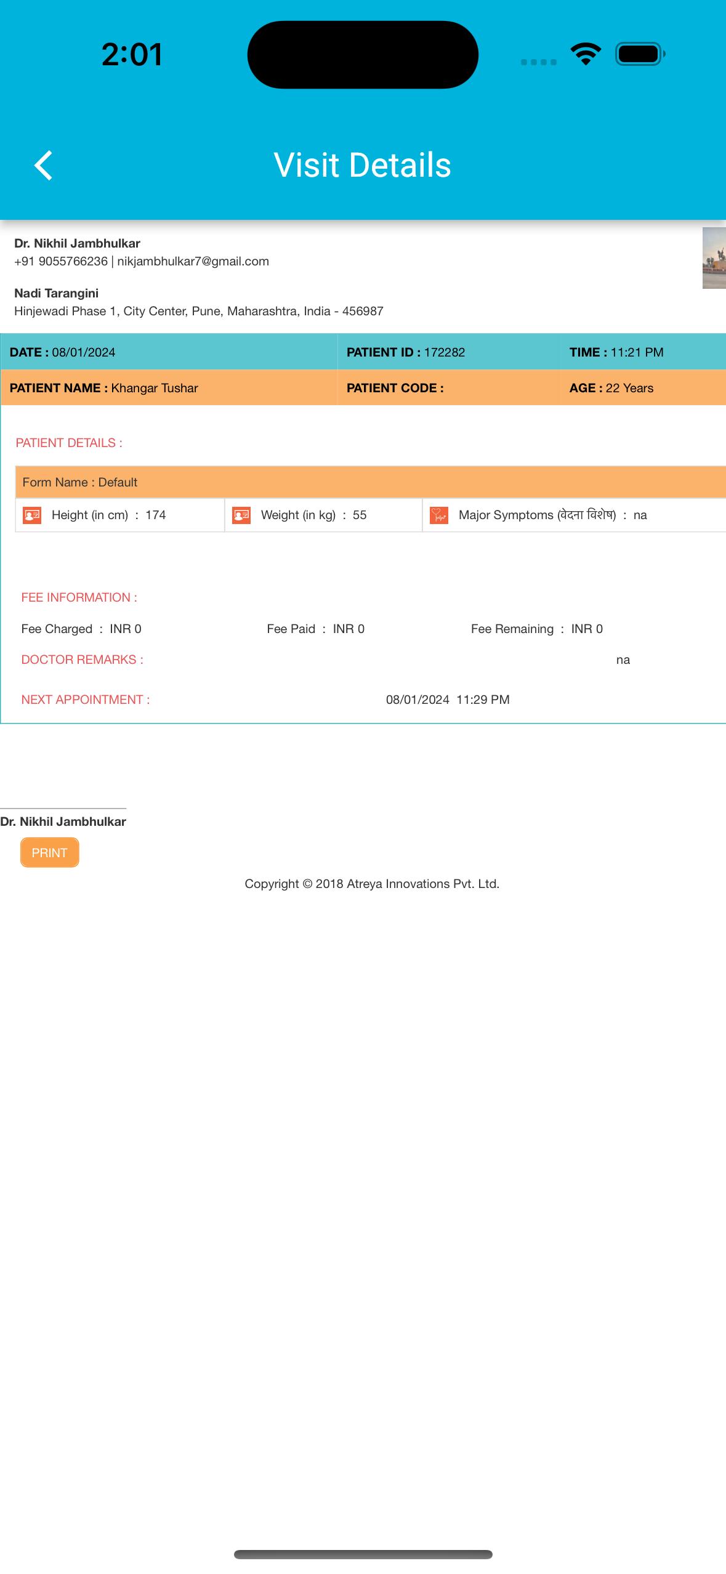
Task: Select the Fee Remaining : INR 0 text
Action: point(537,629)
